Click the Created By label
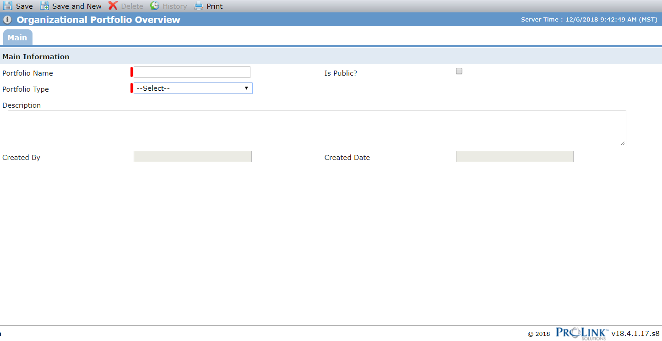Image resolution: width=662 pixels, height=341 pixels. (21, 158)
